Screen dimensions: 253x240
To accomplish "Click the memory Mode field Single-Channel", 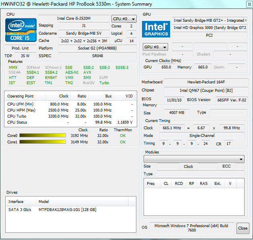I will point(202,135).
